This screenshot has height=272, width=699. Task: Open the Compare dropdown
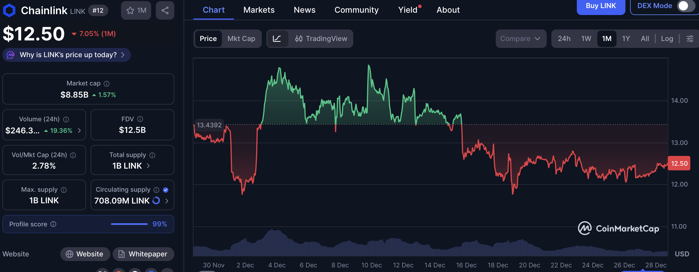[x=520, y=38]
